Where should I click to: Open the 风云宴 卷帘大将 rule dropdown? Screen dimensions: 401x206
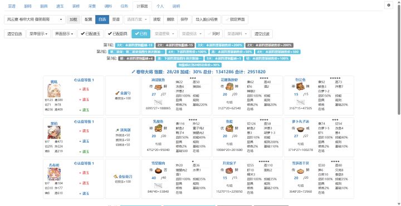[x=35, y=19]
